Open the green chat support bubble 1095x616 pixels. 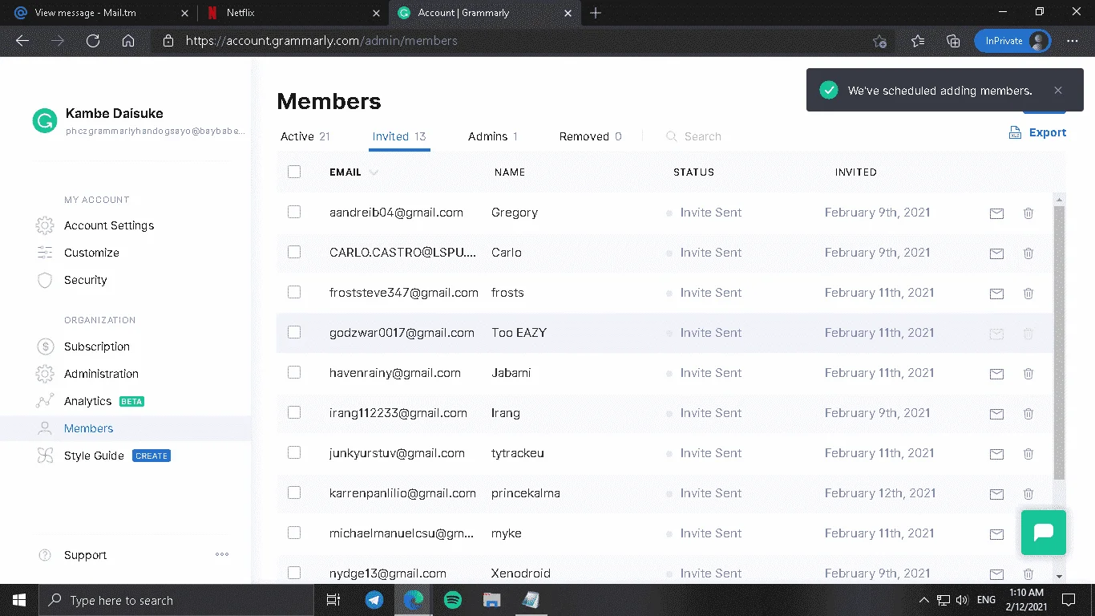pyautogui.click(x=1044, y=533)
